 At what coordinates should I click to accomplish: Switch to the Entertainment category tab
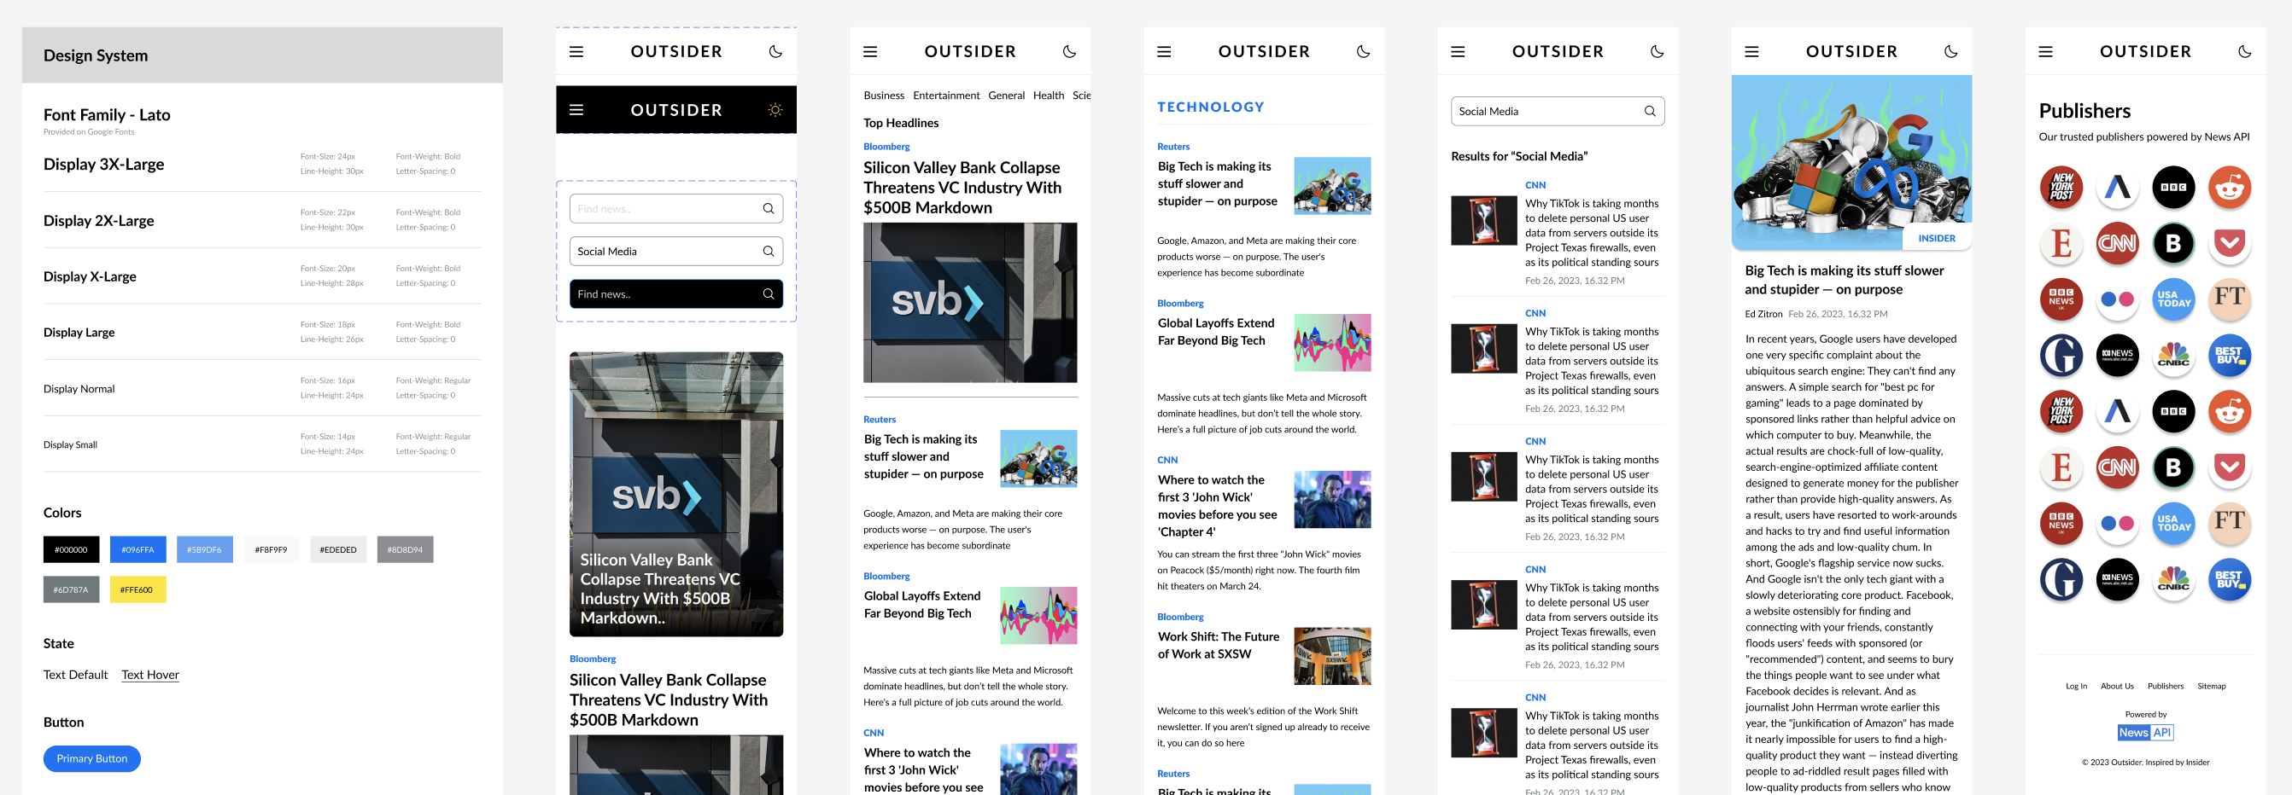pos(946,96)
